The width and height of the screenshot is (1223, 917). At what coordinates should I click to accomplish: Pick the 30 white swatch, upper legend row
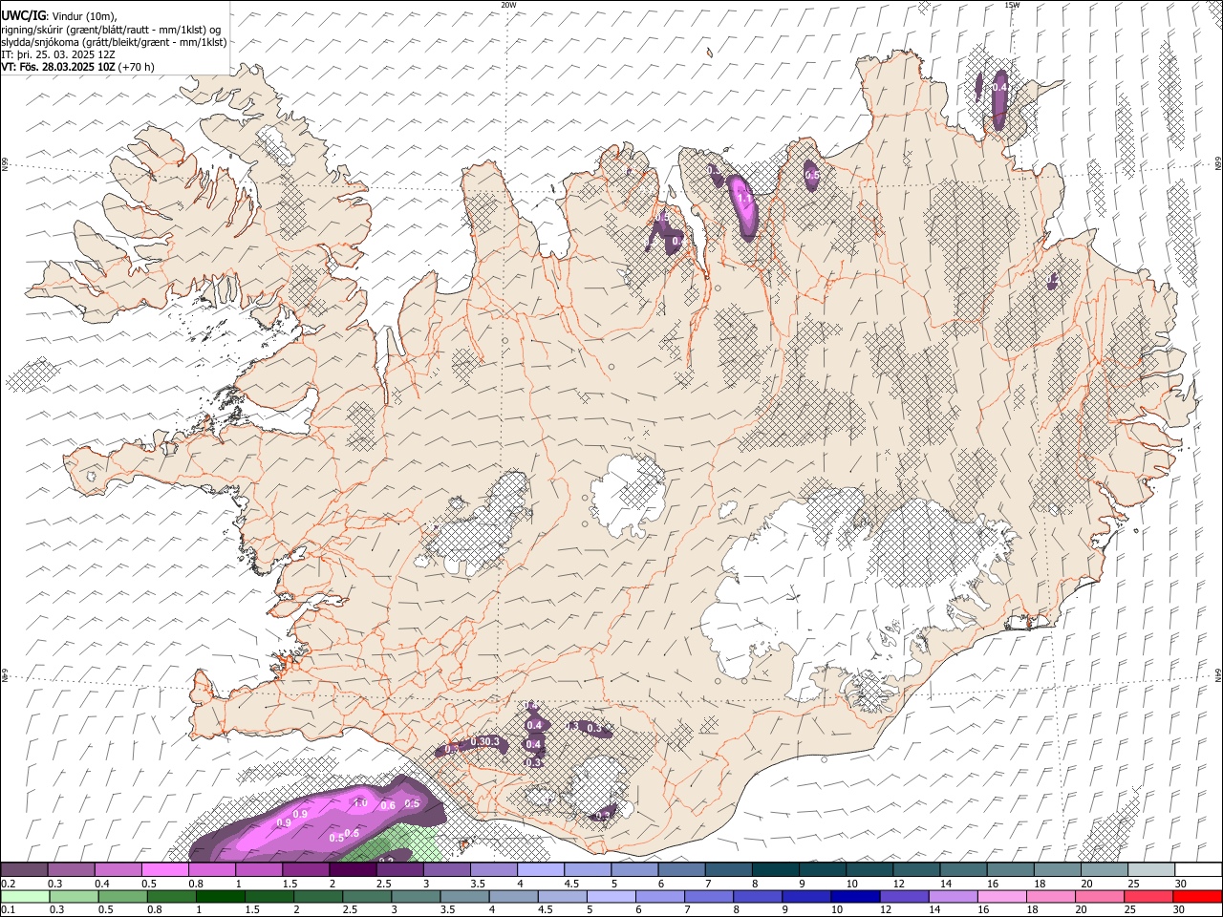1198,869
